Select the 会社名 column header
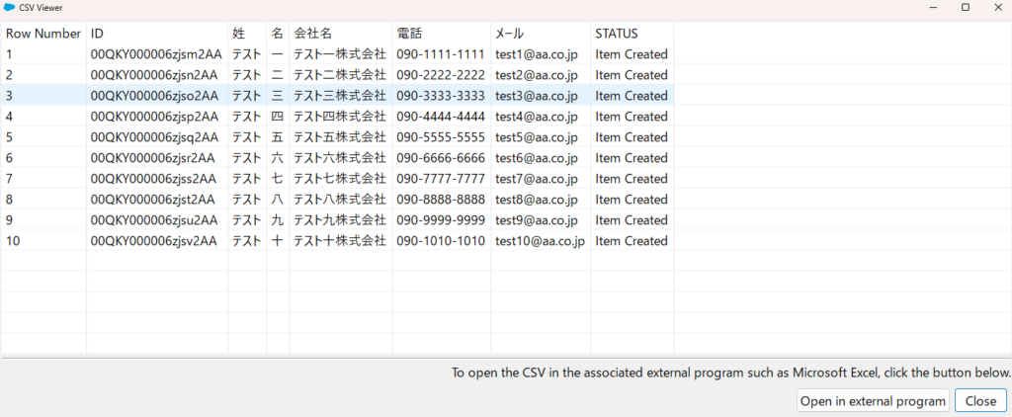This screenshot has width=1012, height=417. (x=312, y=34)
